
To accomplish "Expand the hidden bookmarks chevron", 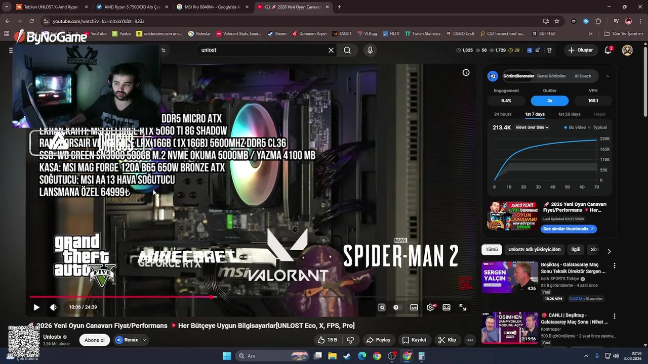I will coord(590,34).
